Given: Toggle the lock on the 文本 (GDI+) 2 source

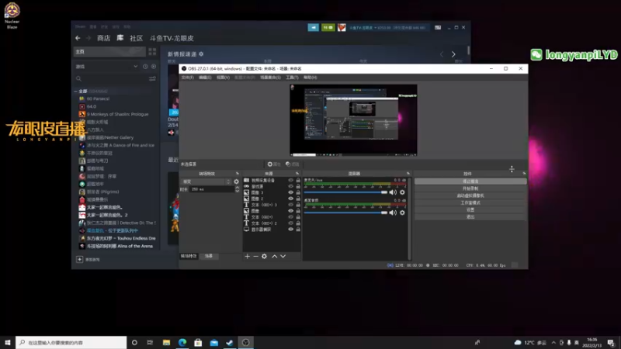Looking at the screenshot, I should [298, 223].
